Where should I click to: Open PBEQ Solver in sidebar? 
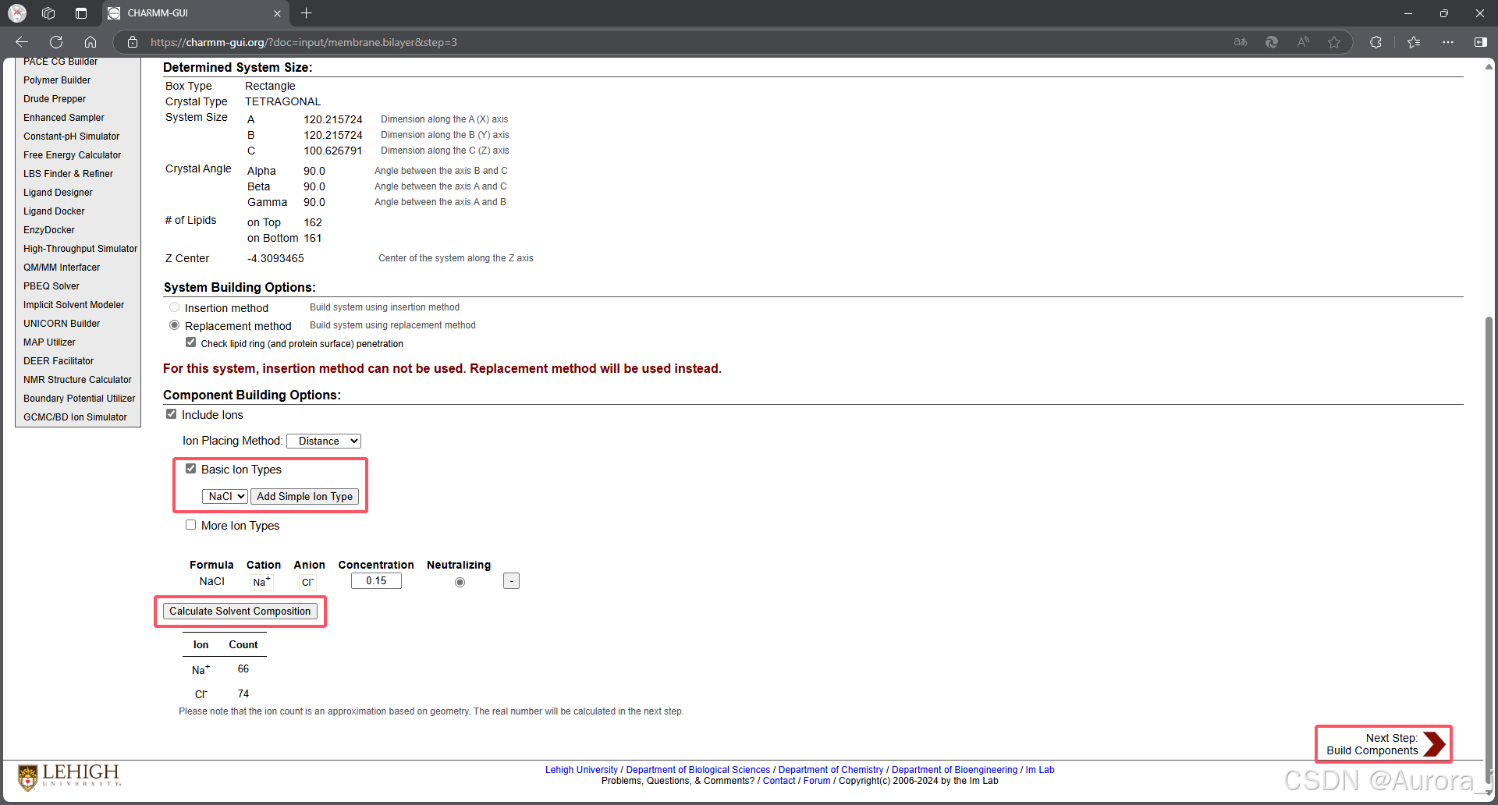[51, 286]
